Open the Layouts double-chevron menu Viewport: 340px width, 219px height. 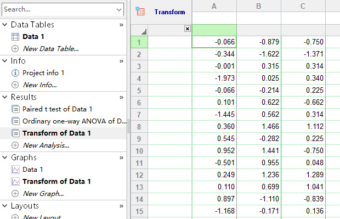pos(121,206)
